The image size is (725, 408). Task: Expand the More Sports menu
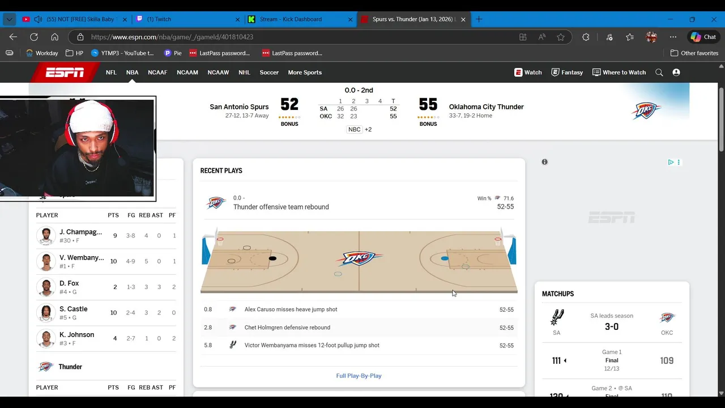(305, 73)
